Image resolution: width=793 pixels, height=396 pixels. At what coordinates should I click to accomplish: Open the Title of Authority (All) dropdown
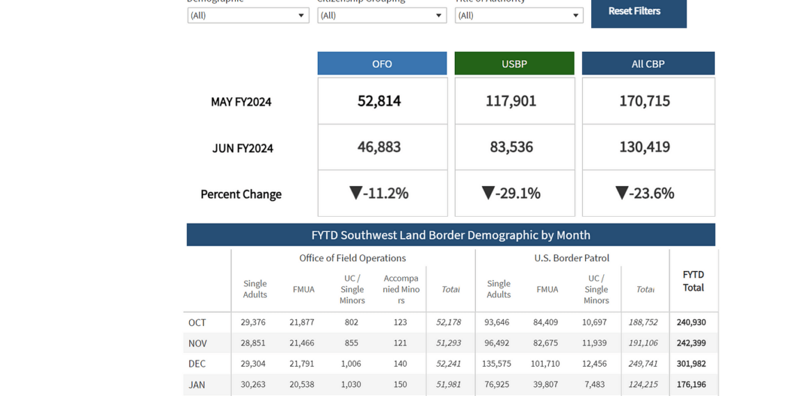(x=519, y=15)
